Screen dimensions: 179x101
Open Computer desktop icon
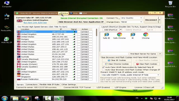coord(7,4)
